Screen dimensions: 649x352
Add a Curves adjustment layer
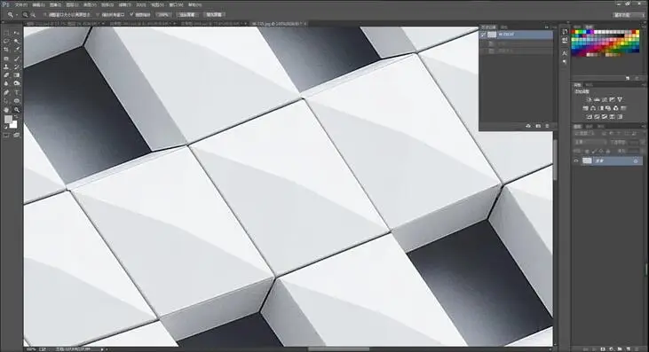click(x=605, y=99)
